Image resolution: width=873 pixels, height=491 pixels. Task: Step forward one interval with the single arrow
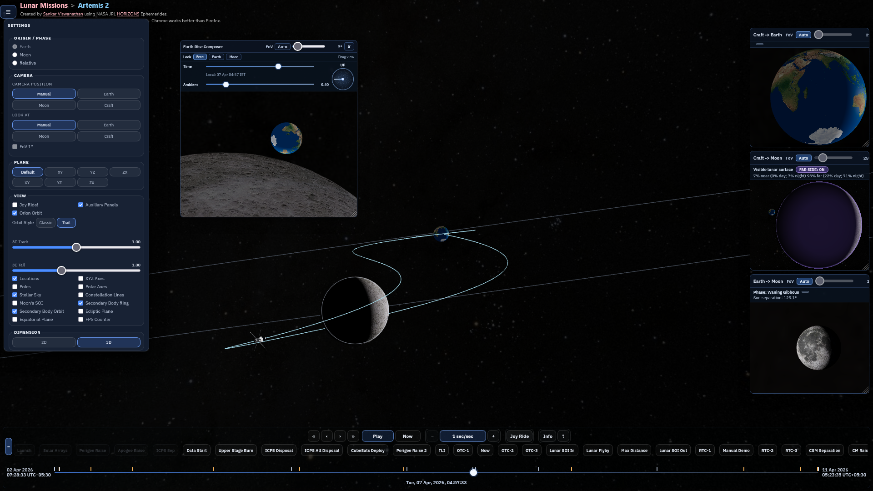[x=340, y=436]
